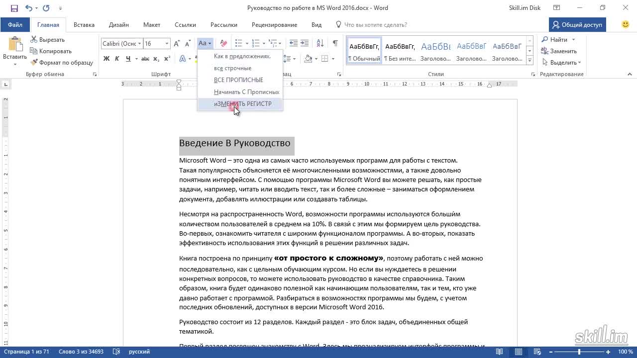Viewport: 637px width, 358px height.
Task: Switch to Web Layout view
Action: click(x=537, y=352)
